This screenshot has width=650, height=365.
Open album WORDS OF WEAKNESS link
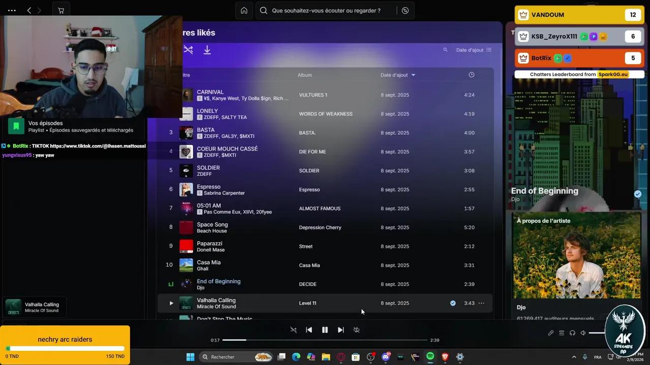[326, 114]
